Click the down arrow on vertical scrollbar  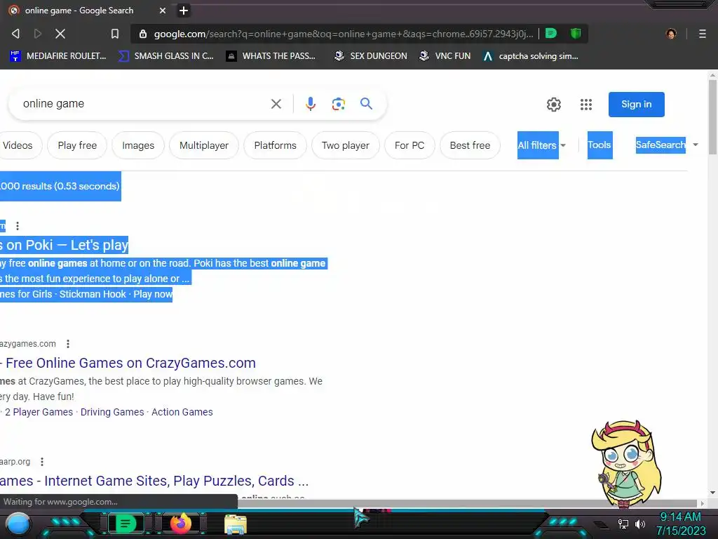pyautogui.click(x=712, y=493)
